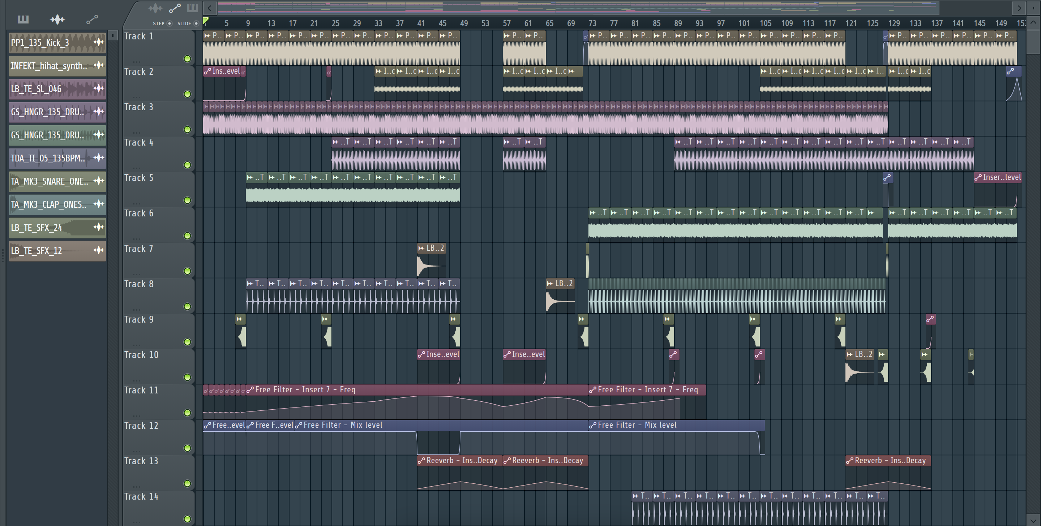Image resolution: width=1041 pixels, height=526 pixels.
Task: Open waveform icon on LB_TE_SFX_24
Action: tap(99, 227)
